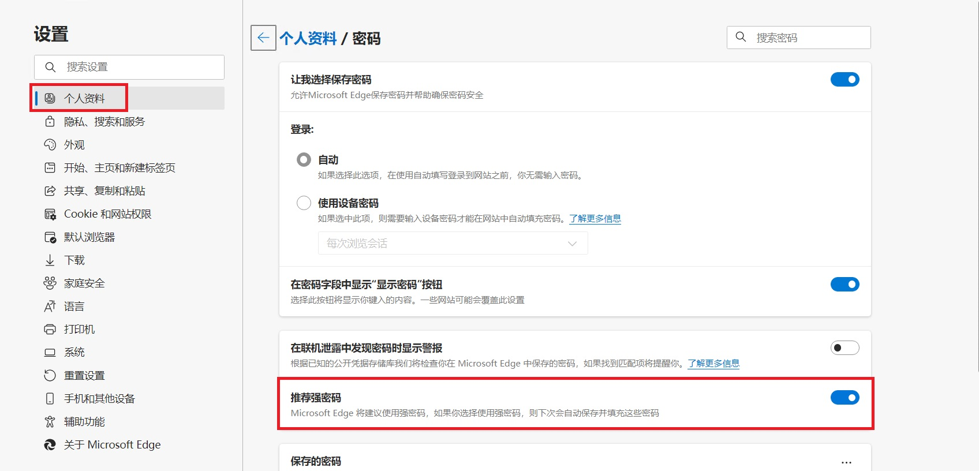This screenshot has width=979, height=471.
Task: Toggle 在密码字段中显示"显示密码"按钮 switch
Action: click(845, 284)
